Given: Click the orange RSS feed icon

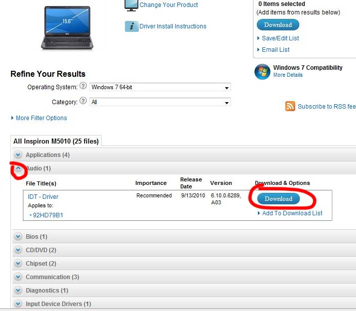Looking at the screenshot, I should pos(290,106).
